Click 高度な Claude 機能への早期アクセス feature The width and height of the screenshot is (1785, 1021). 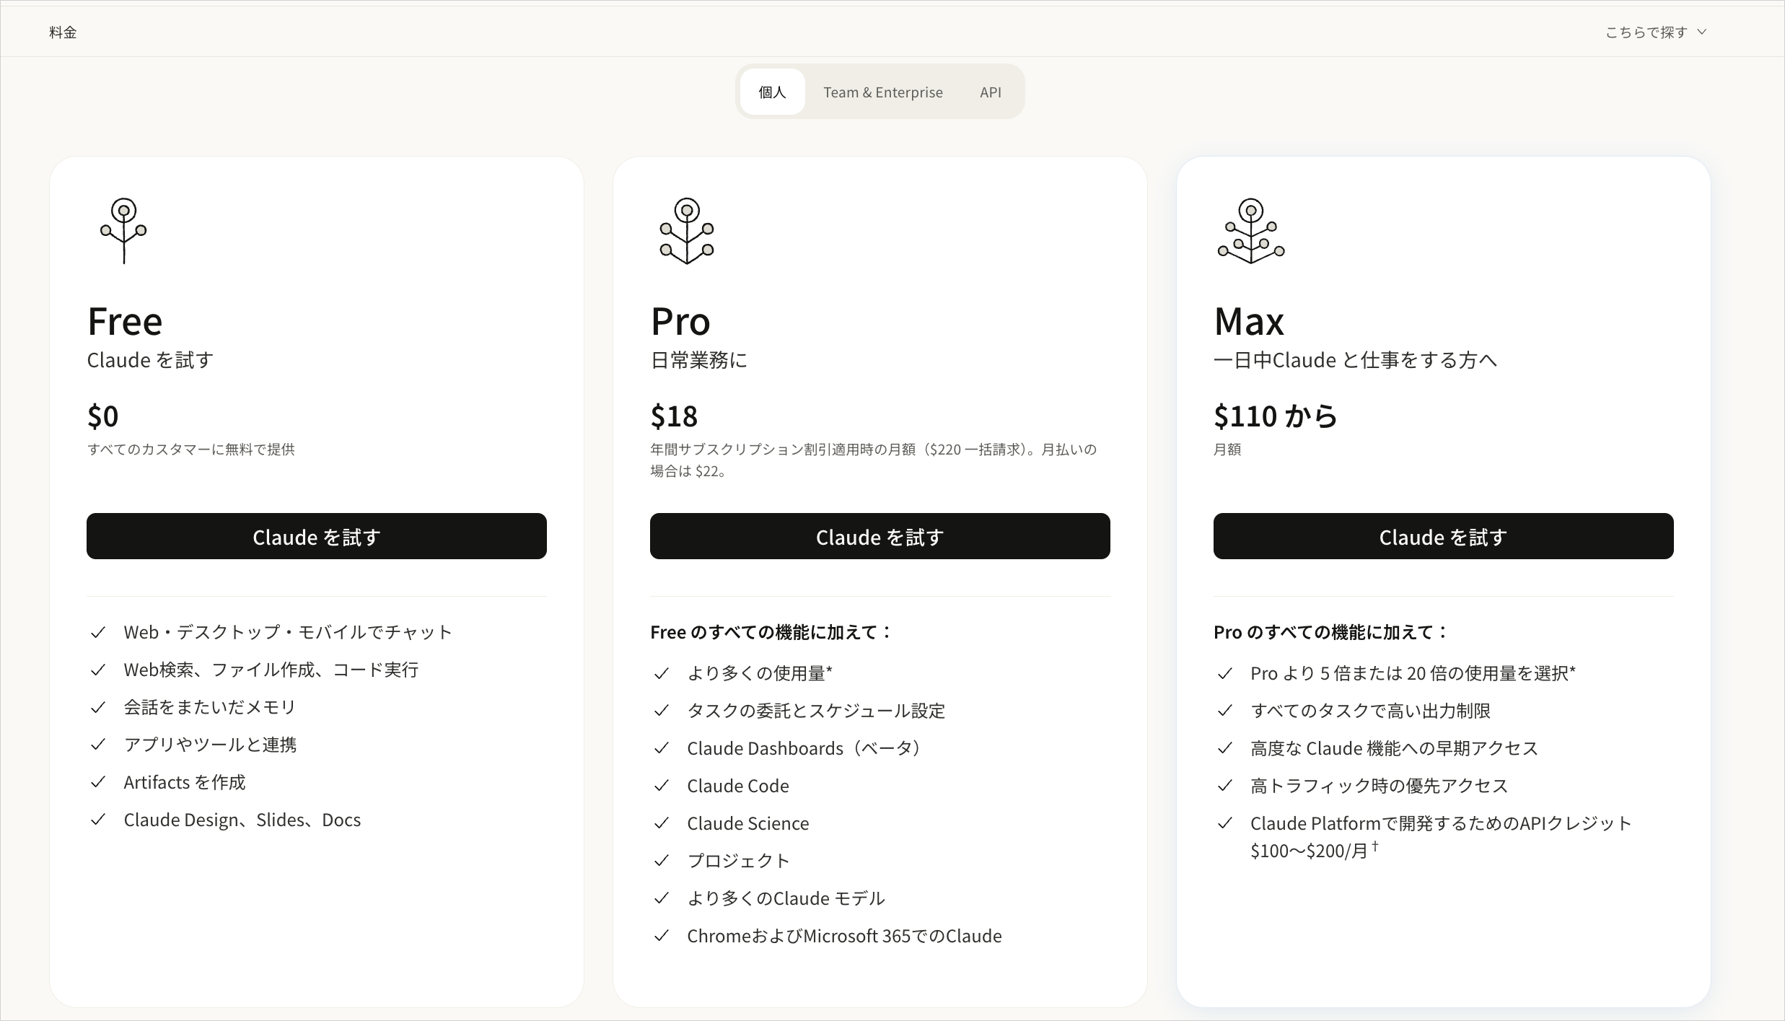point(1394,748)
